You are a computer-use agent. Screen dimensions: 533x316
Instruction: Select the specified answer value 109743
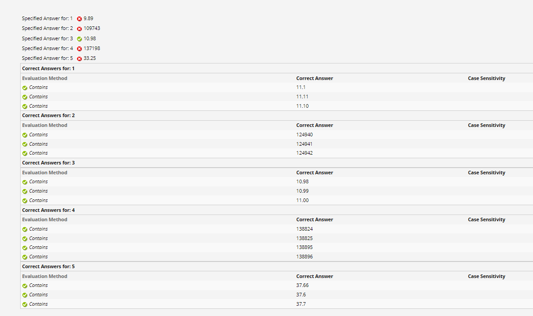[x=92, y=28]
